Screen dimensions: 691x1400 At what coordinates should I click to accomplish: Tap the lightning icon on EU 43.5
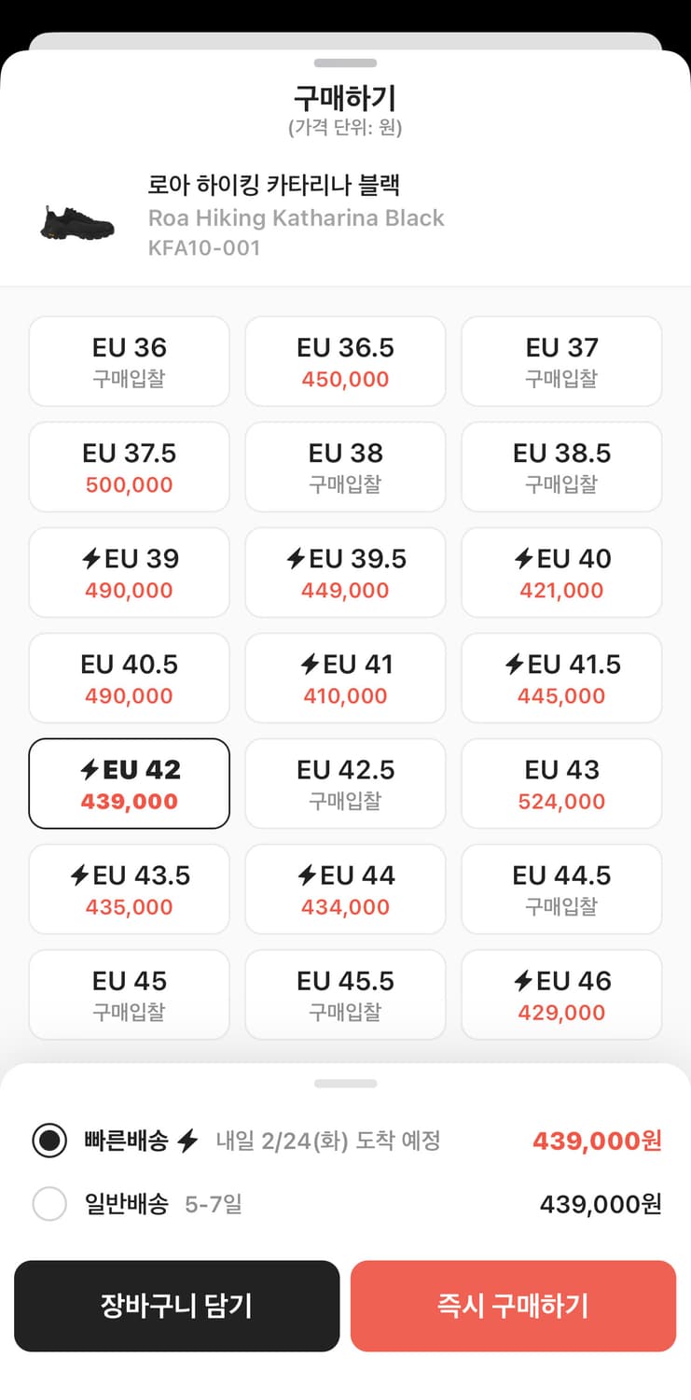point(79,875)
